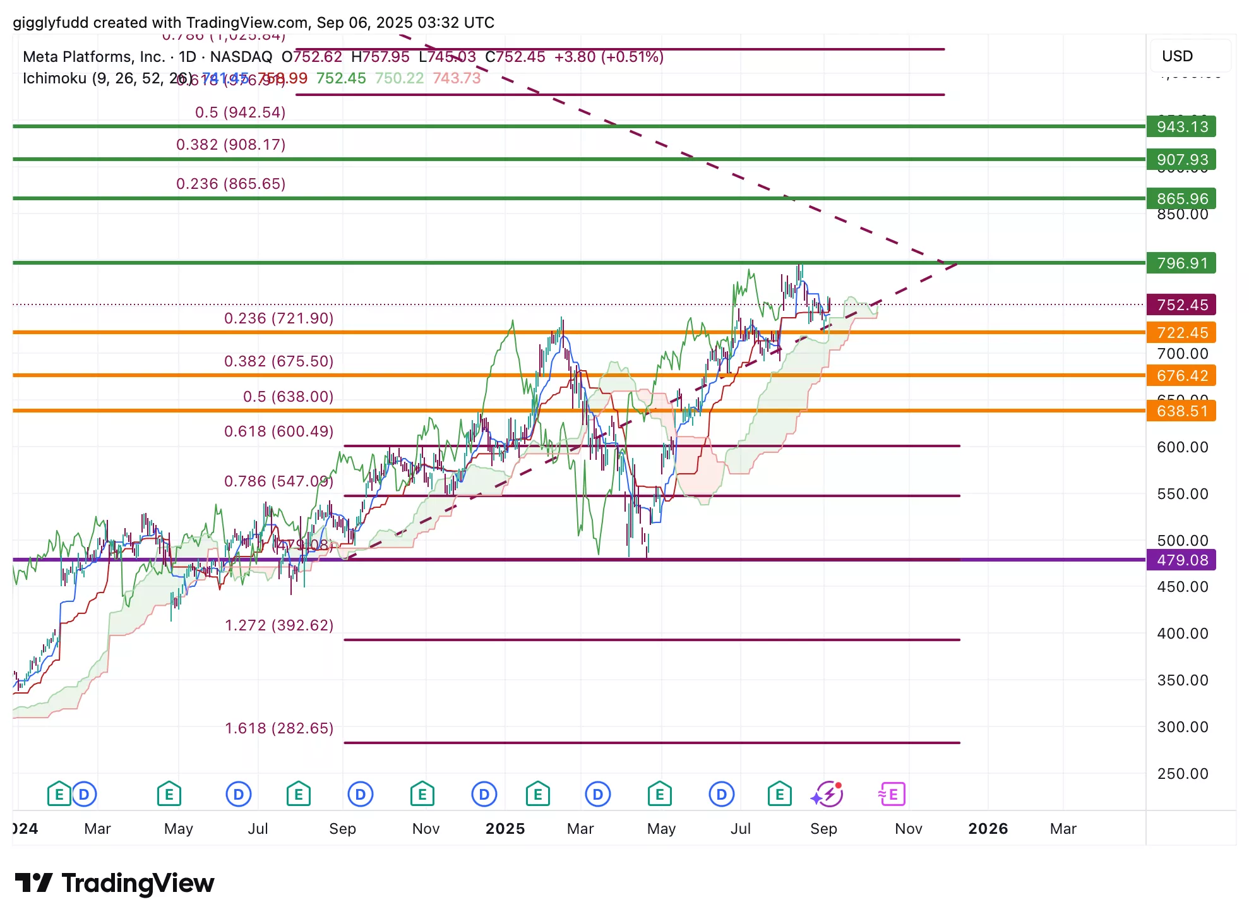Select the earnings E marker between Jul and Sep 2024
The image size is (1249, 921).
[298, 794]
